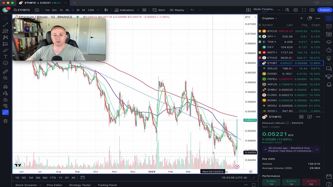Hide all drawings with eye icon
This screenshot has width=333, height=187.
(5, 106)
